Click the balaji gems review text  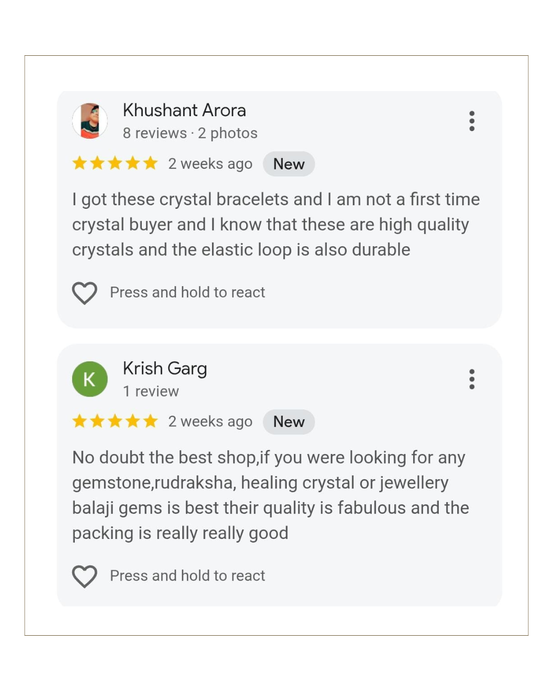pos(270,495)
